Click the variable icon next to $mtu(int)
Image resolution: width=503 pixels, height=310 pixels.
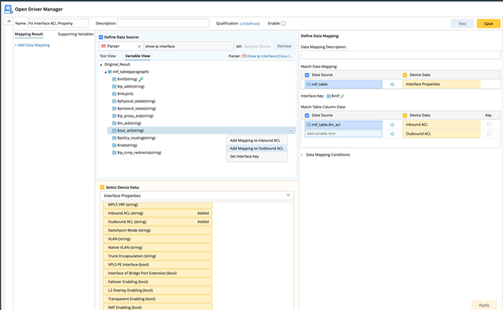point(114,94)
